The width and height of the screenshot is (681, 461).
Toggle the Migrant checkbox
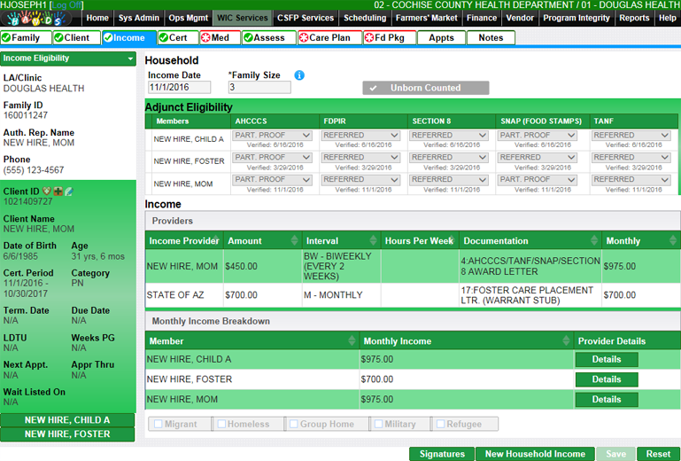pos(159,424)
